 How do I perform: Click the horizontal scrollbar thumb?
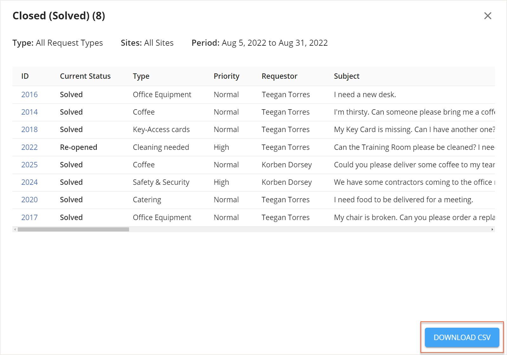click(x=73, y=229)
